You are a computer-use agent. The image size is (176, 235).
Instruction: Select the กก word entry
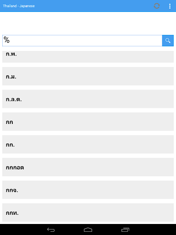pyautogui.click(x=88, y=122)
